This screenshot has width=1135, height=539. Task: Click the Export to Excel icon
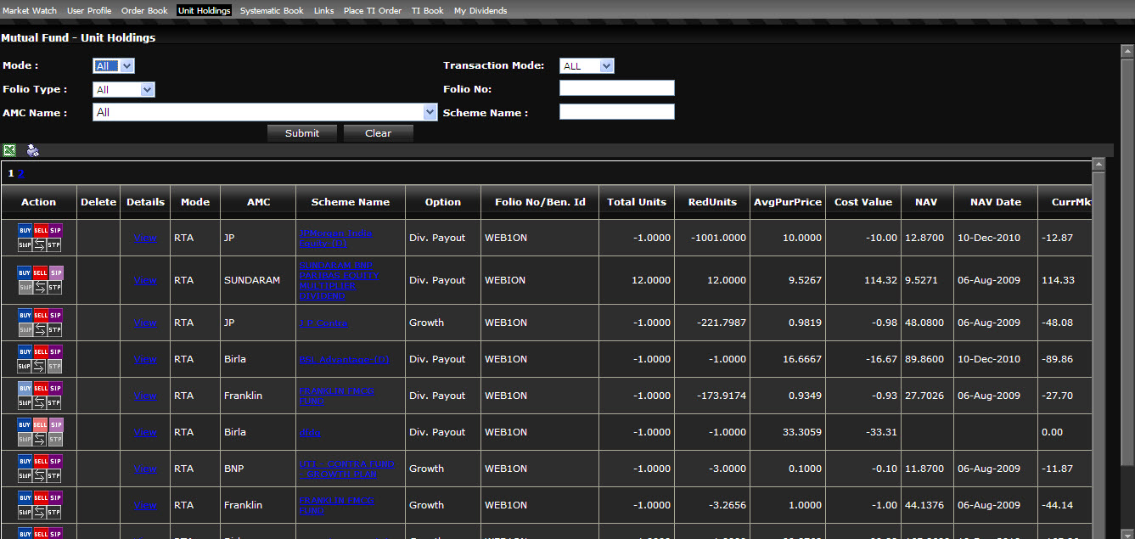tap(9, 150)
